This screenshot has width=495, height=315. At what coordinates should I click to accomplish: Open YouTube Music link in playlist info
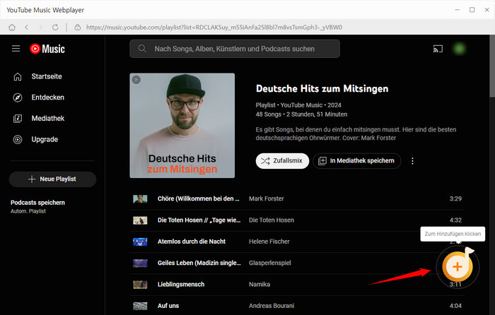301,105
